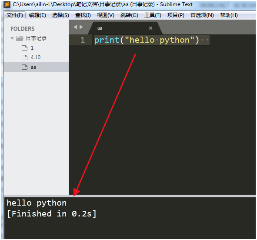Open the 文件(F) menu

pos(15,15)
